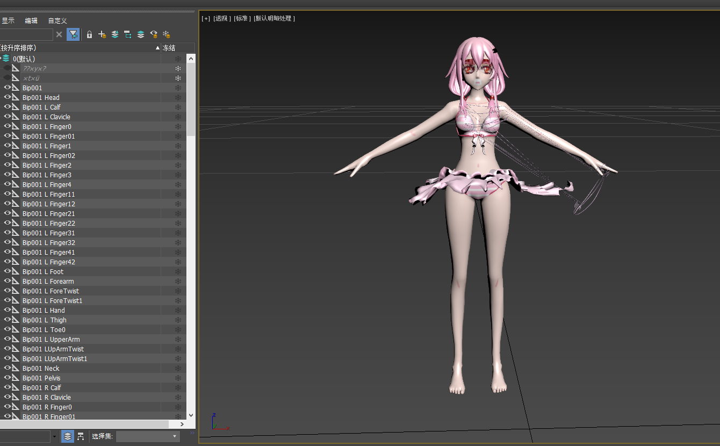
Task: Switch to sort by hierarchy mode icon
Action: click(x=81, y=436)
